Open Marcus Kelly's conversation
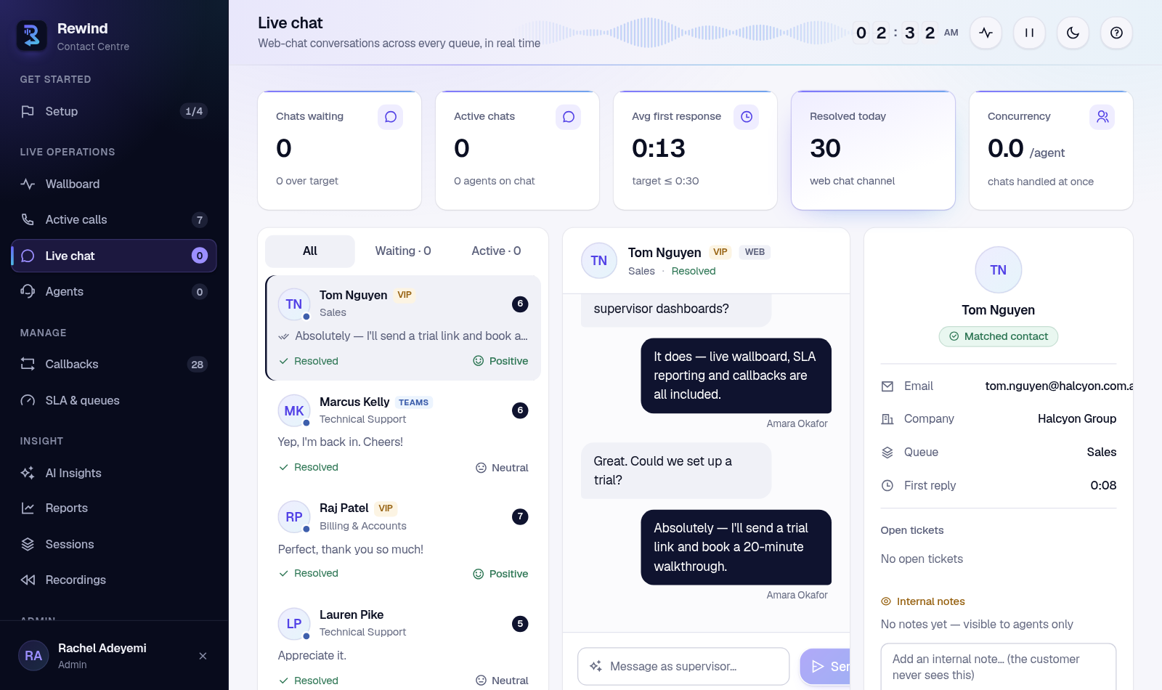This screenshot has height=690, width=1162. (403, 434)
